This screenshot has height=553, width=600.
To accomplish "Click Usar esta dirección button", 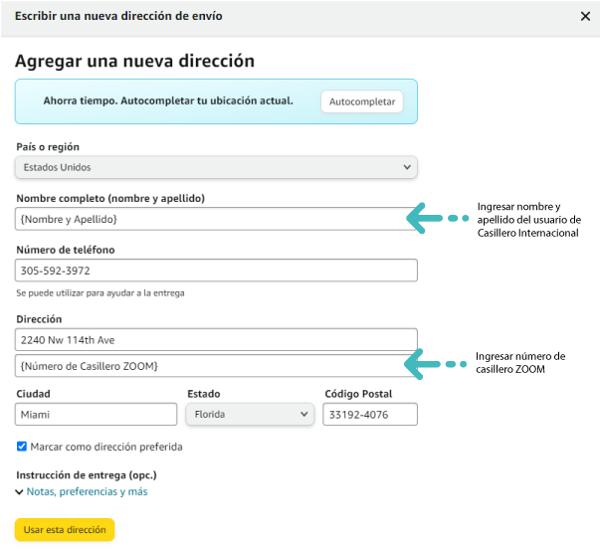I will point(65,530).
